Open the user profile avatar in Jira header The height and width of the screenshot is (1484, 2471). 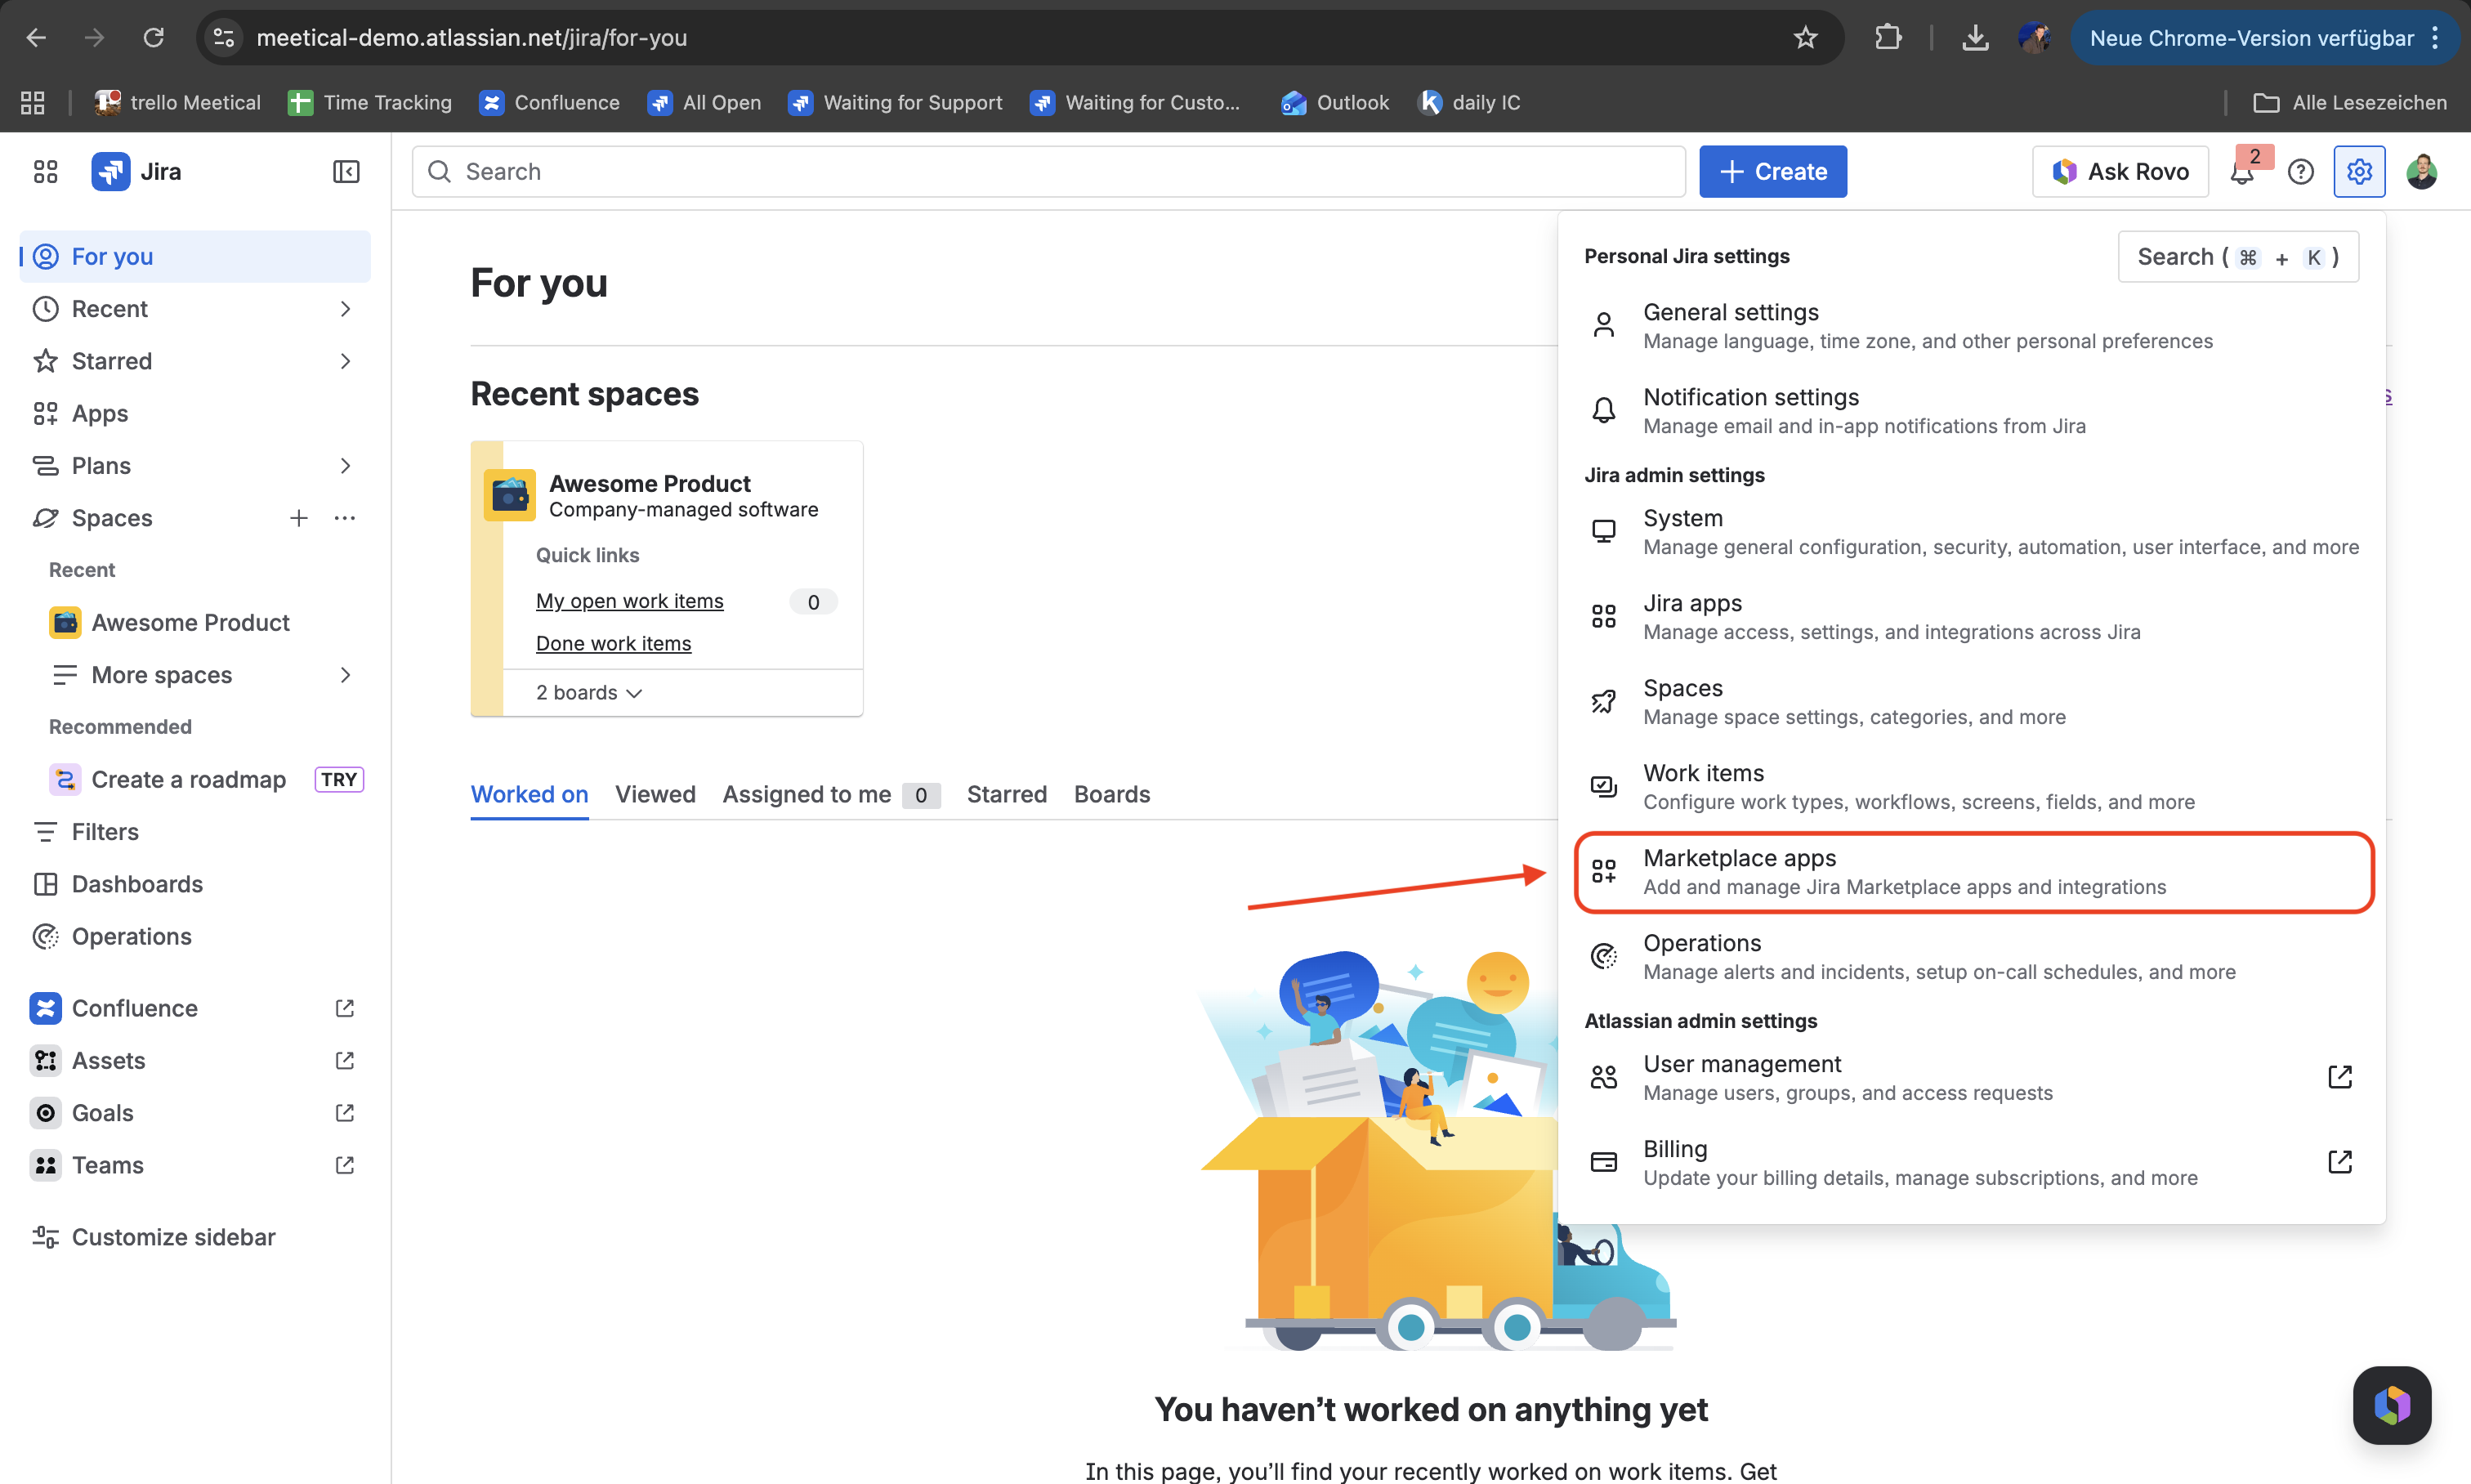2421,172
